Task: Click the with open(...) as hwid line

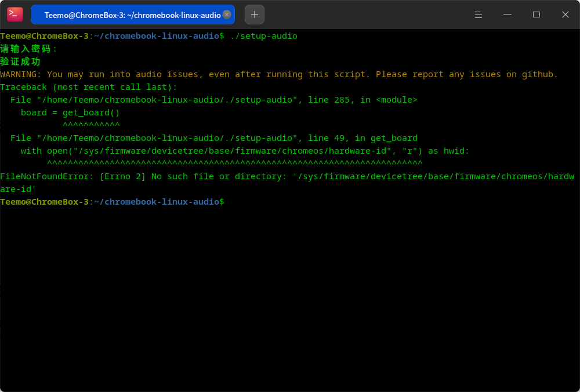Action: point(245,151)
